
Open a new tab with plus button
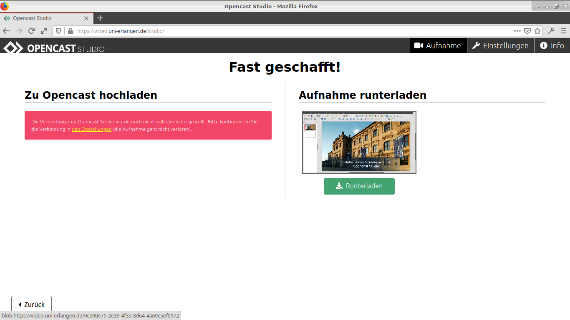[x=100, y=18]
